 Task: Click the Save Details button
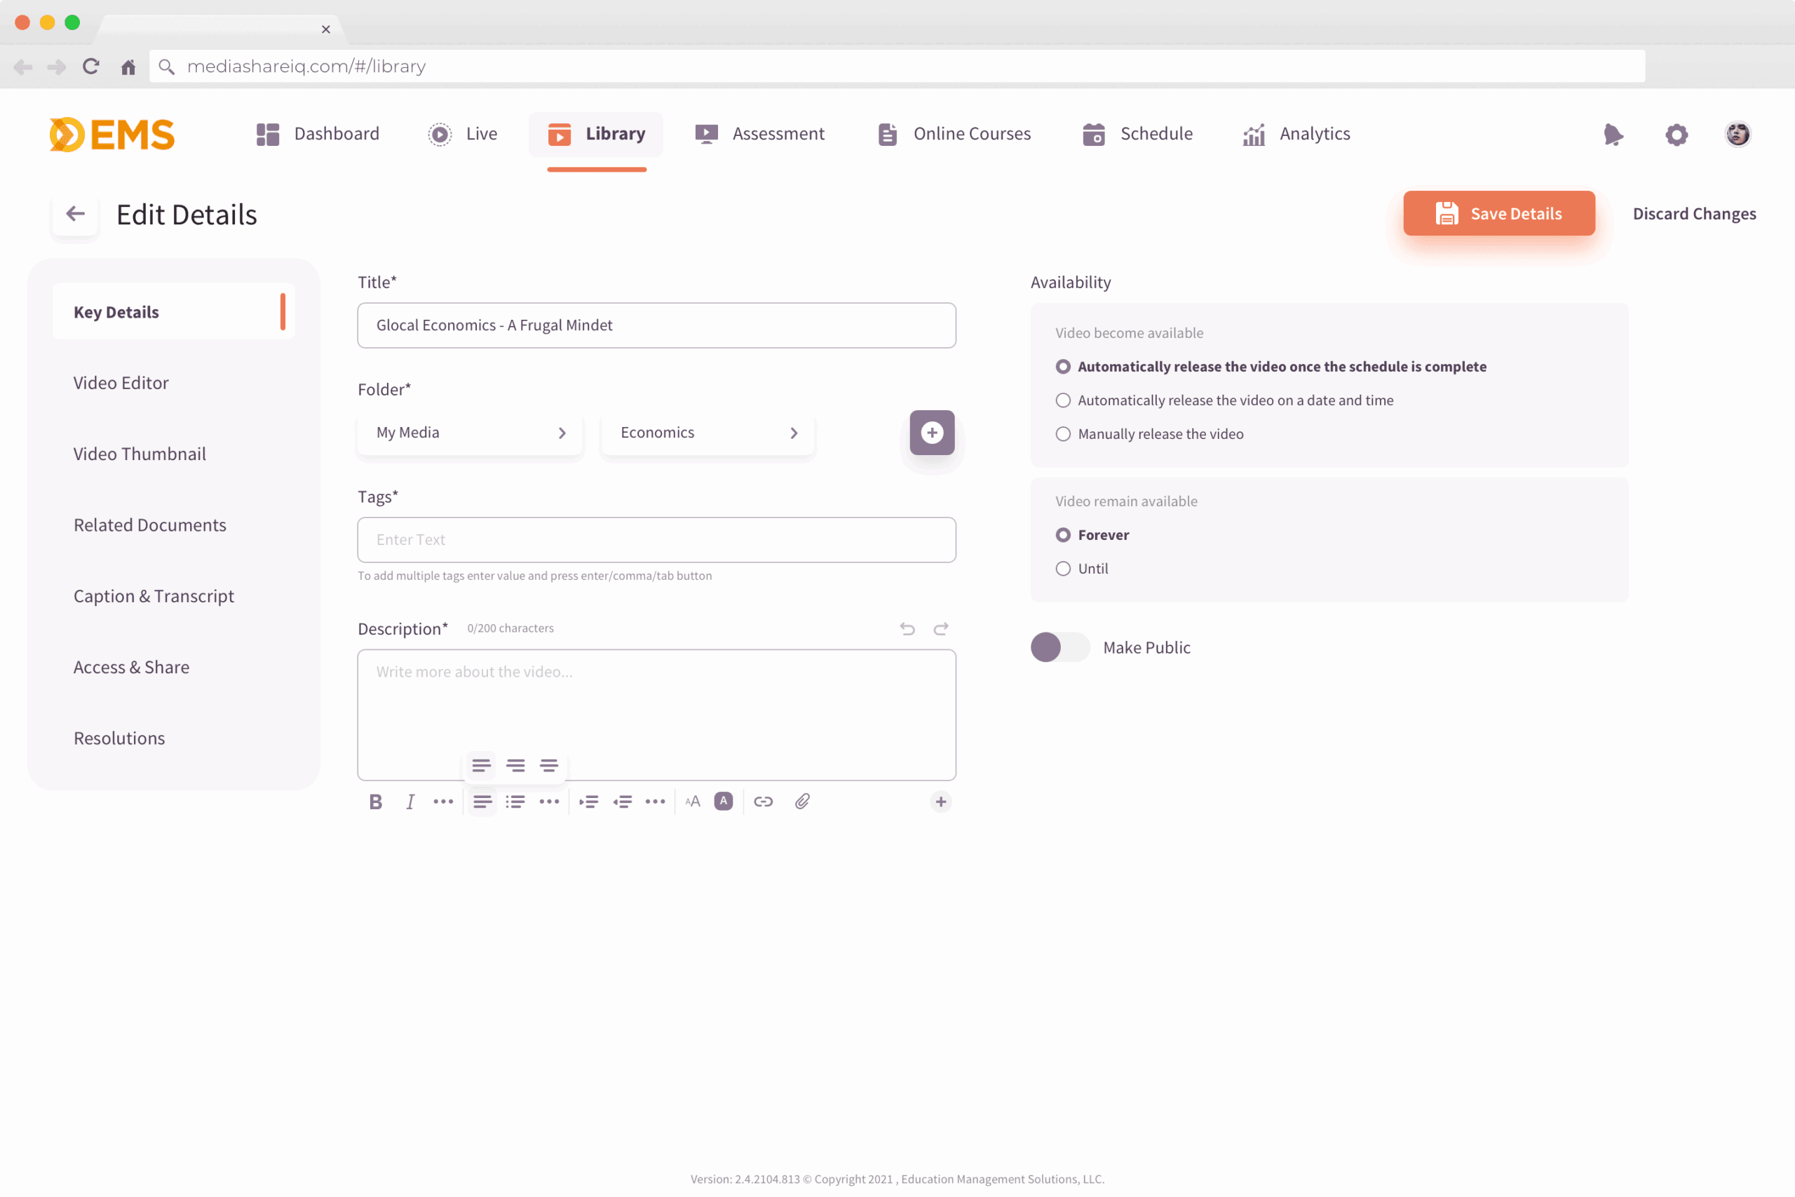tap(1498, 214)
